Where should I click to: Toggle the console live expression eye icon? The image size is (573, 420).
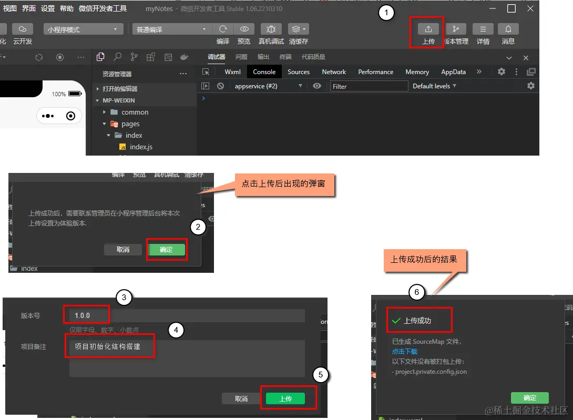coord(317,86)
